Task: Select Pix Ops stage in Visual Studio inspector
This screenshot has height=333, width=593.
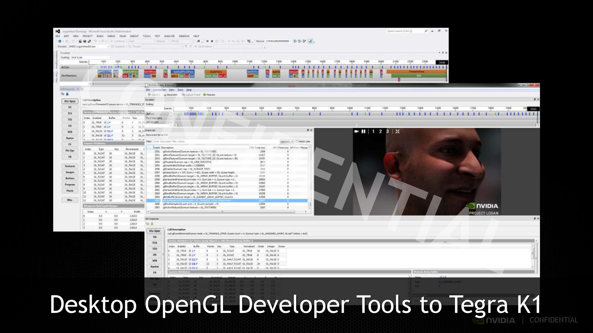Action: 70,150
